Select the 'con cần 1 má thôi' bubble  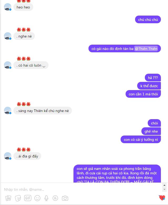pos(143,94)
